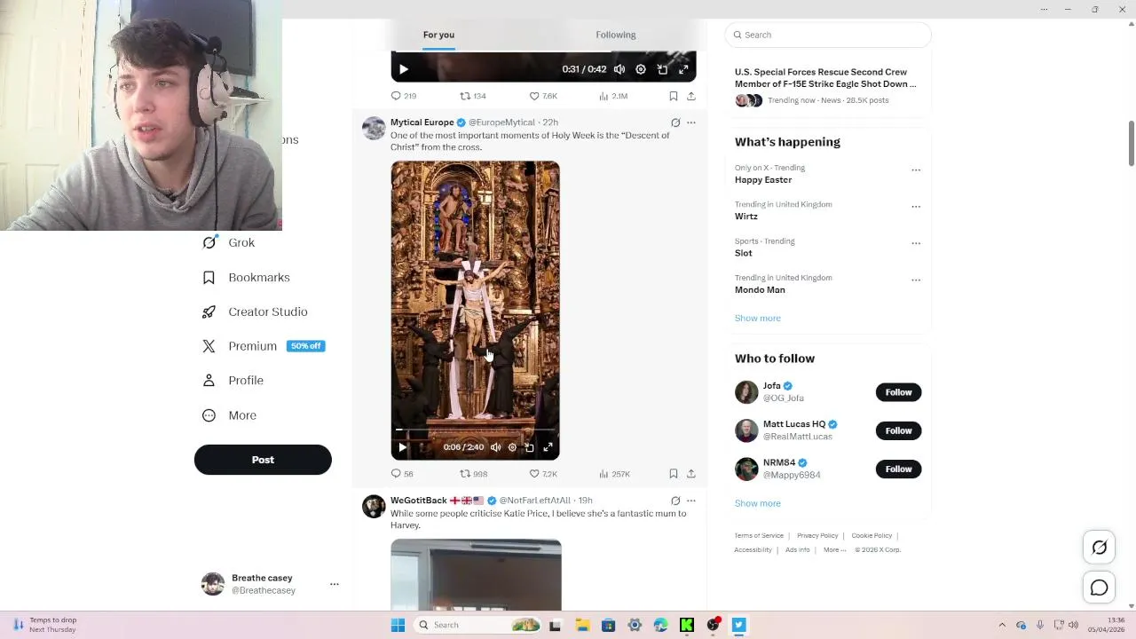Screen dimensions: 1136x639
Task: Fullscreen the top video at 0:31 / 0:42
Action: [x=683, y=69]
